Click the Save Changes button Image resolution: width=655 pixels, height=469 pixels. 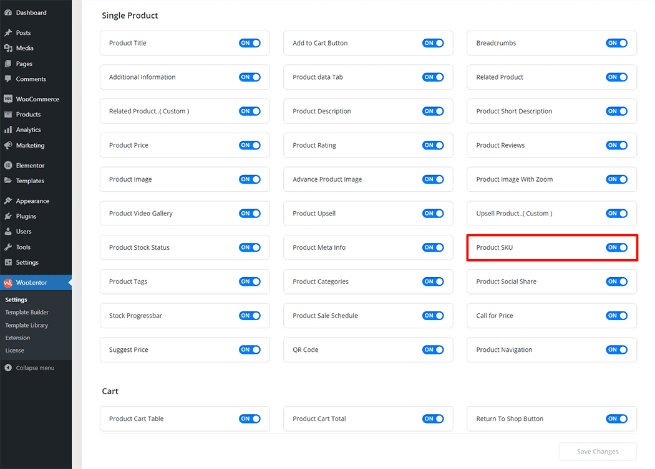597,452
